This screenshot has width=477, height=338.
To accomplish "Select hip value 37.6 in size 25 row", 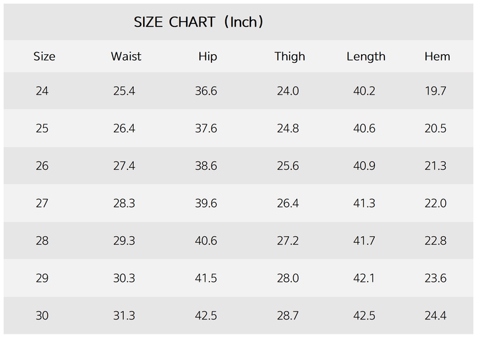I will point(206,128).
